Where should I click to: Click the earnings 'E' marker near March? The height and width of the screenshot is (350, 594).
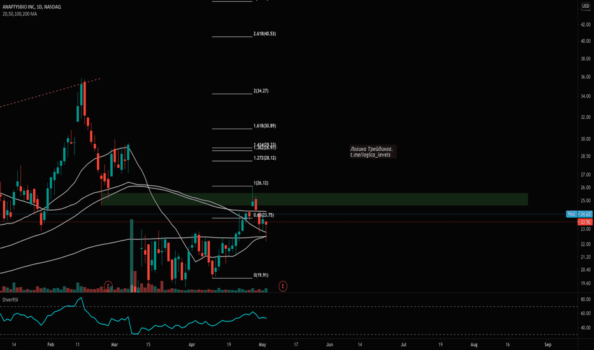tap(108, 286)
